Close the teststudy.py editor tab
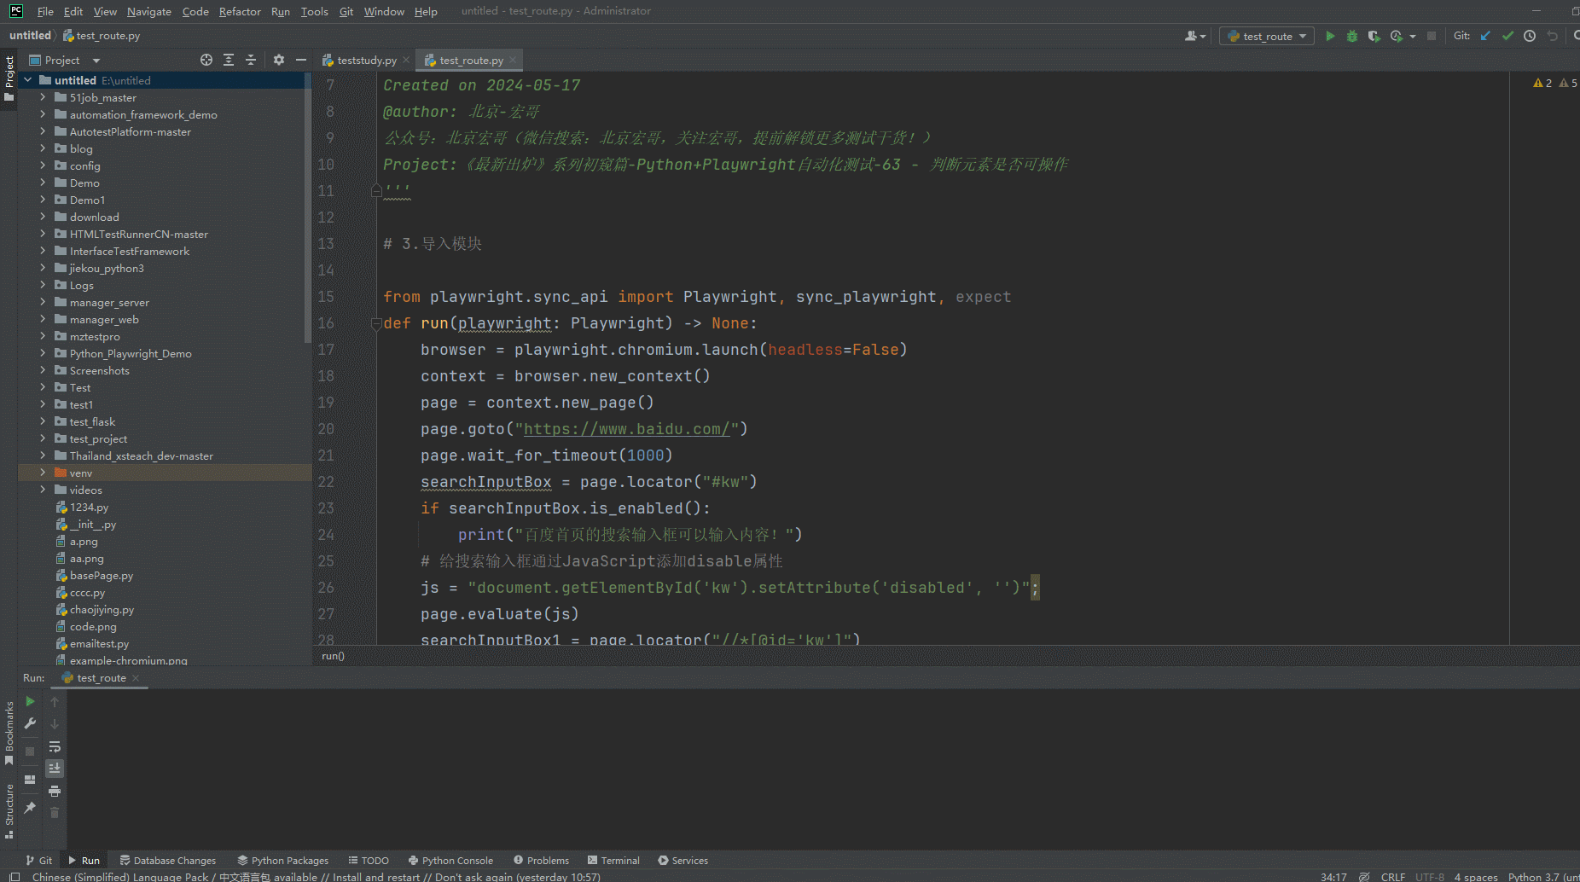Image resolution: width=1580 pixels, height=882 pixels. click(406, 60)
